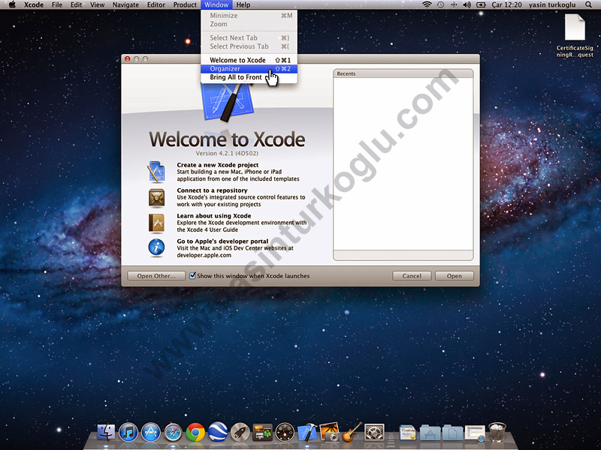Click the Create a new Xcode project icon

coord(156,172)
